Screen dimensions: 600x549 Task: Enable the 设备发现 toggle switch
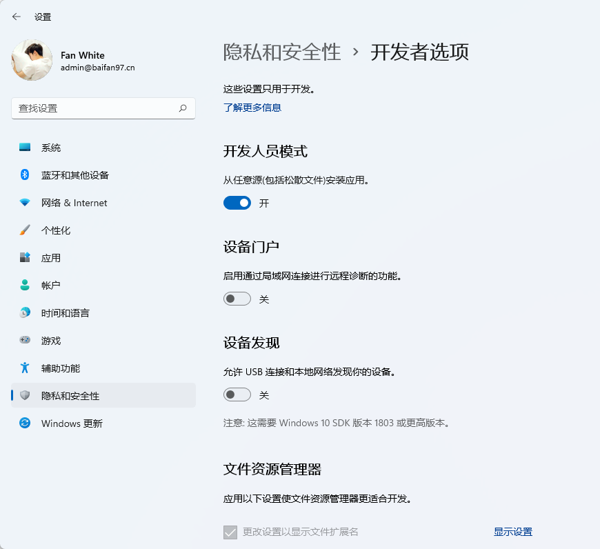237,395
